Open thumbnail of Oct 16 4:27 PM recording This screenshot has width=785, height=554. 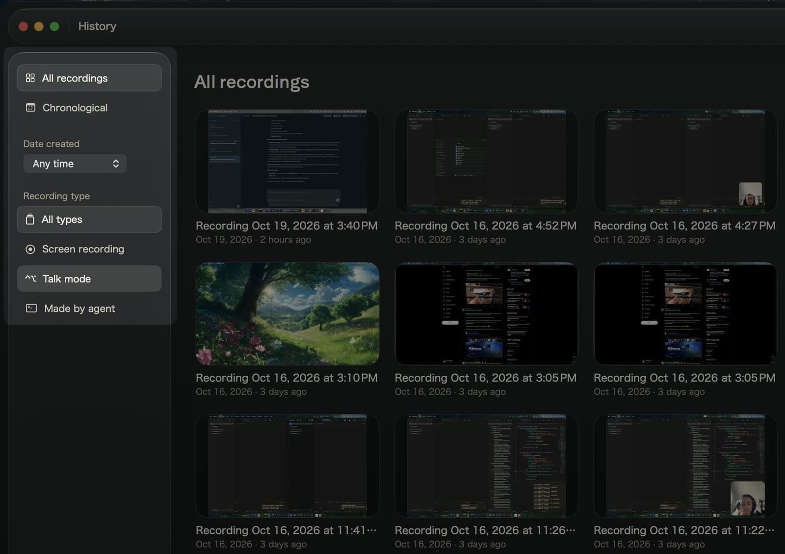click(685, 161)
